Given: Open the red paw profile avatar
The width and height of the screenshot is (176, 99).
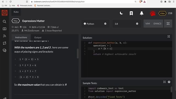Looking at the screenshot, I should pyautogui.click(x=153, y=13).
